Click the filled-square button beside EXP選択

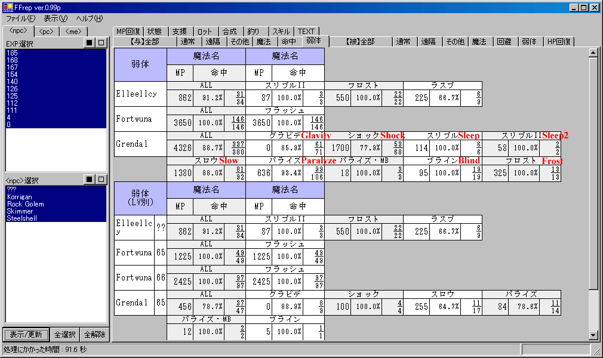pos(89,43)
